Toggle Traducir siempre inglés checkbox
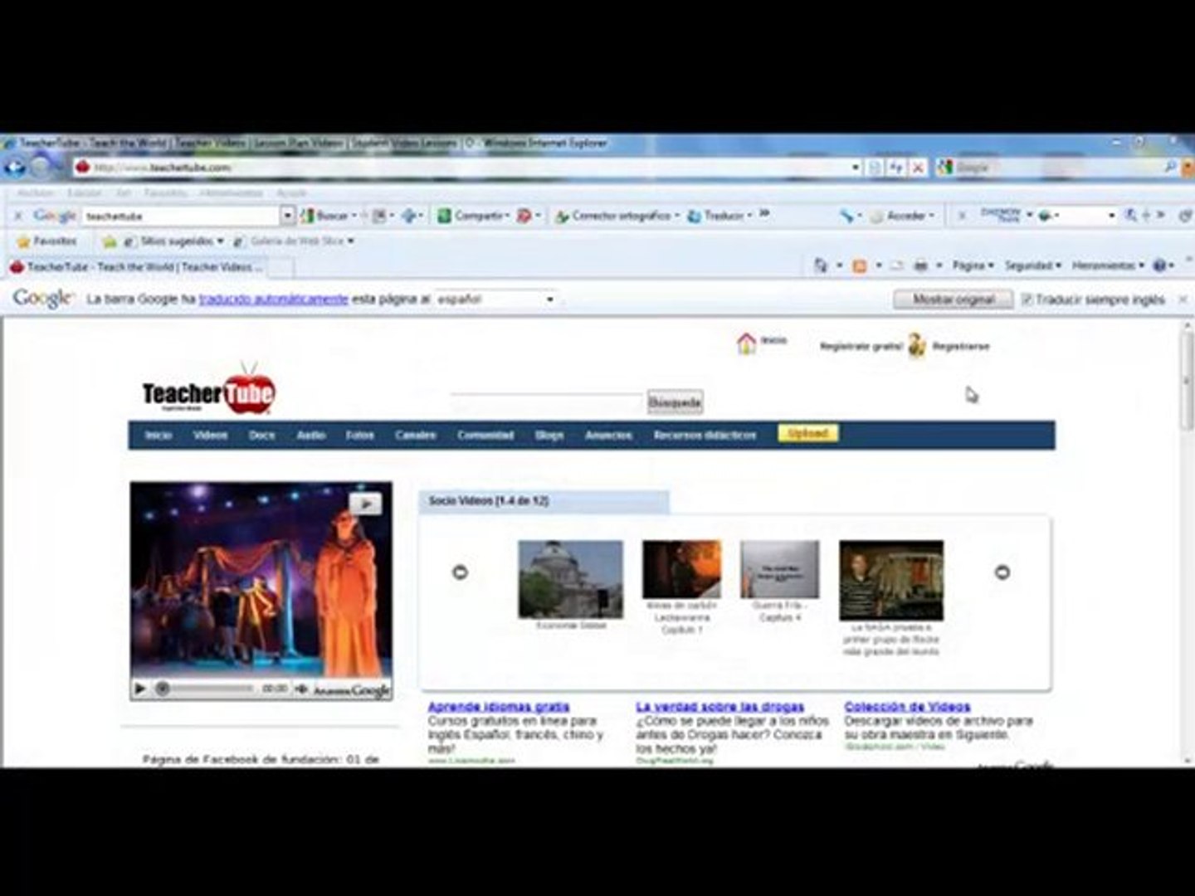This screenshot has height=896, width=1195. pyautogui.click(x=1027, y=299)
